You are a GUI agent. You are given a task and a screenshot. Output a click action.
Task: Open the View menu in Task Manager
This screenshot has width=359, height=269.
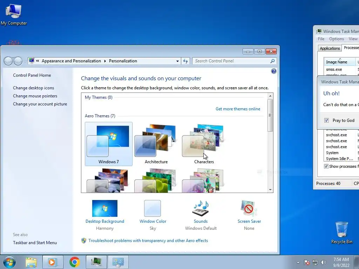[x=353, y=39]
